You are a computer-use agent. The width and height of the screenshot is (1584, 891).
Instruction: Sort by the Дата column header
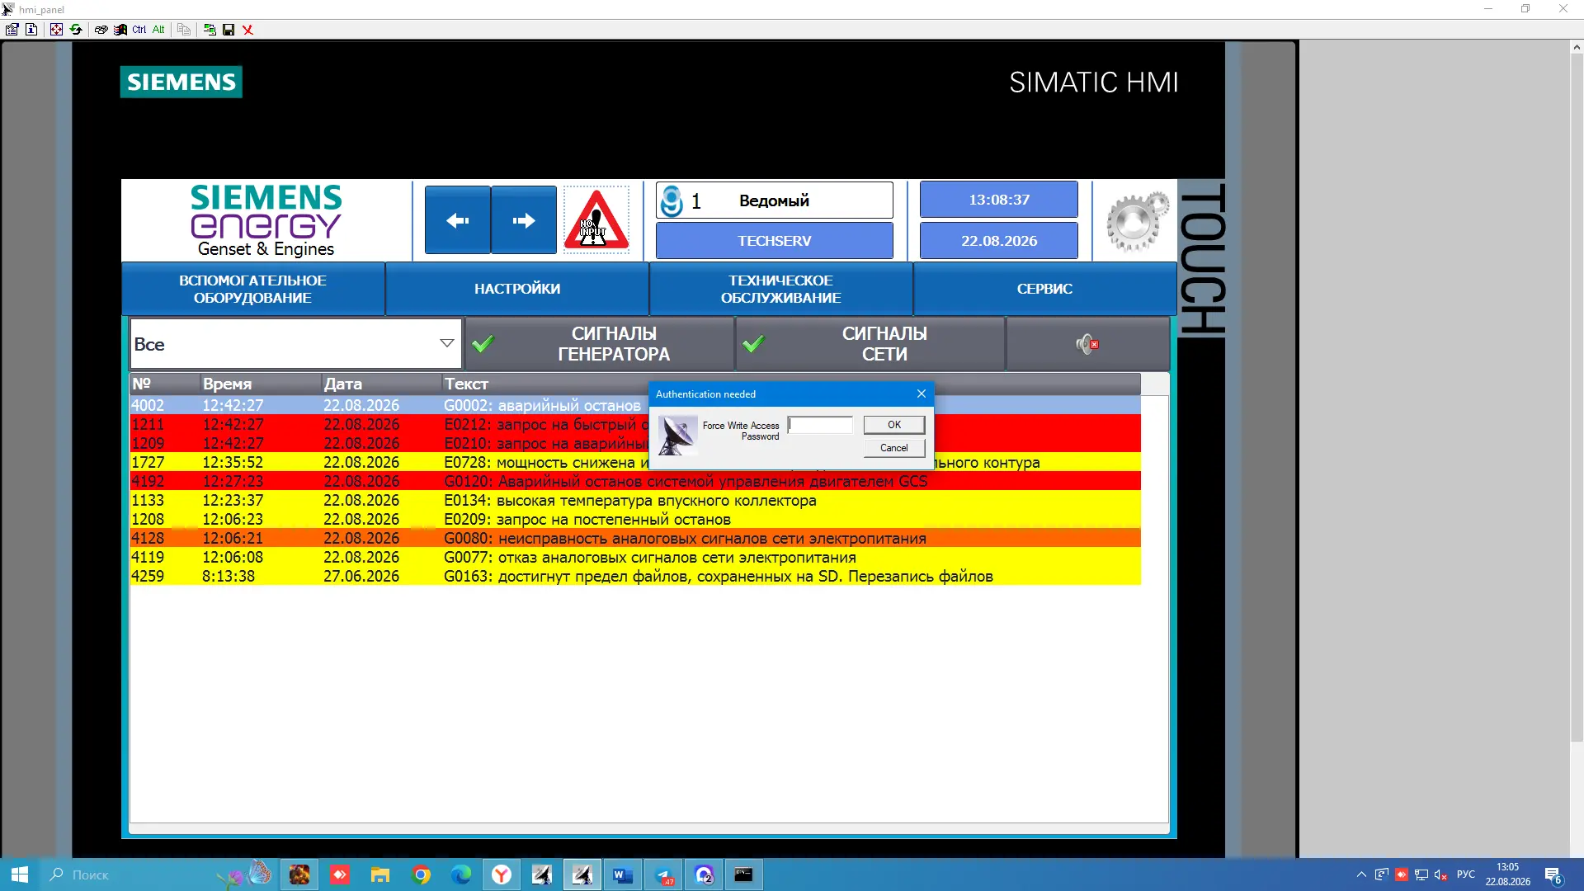click(x=381, y=384)
